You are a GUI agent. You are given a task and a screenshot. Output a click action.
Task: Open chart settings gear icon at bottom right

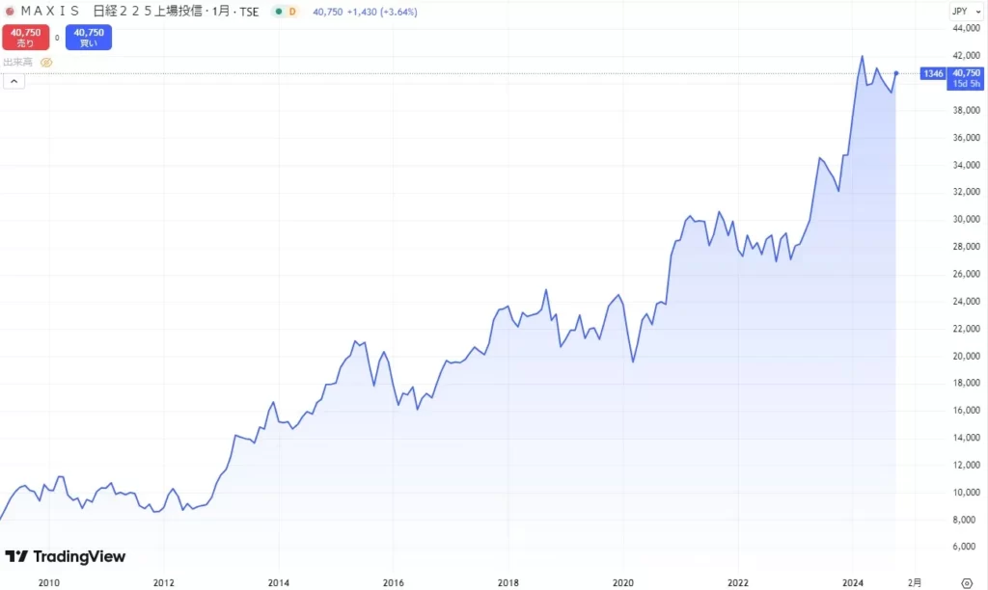click(967, 583)
